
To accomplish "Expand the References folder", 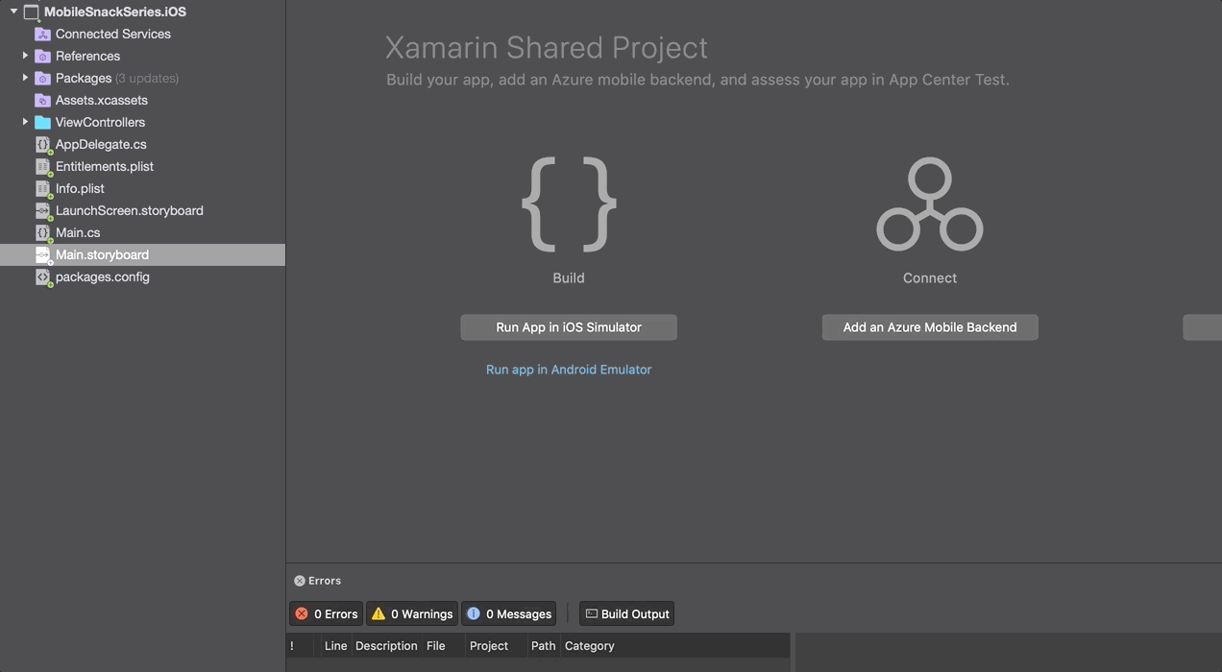I will click(x=25, y=56).
